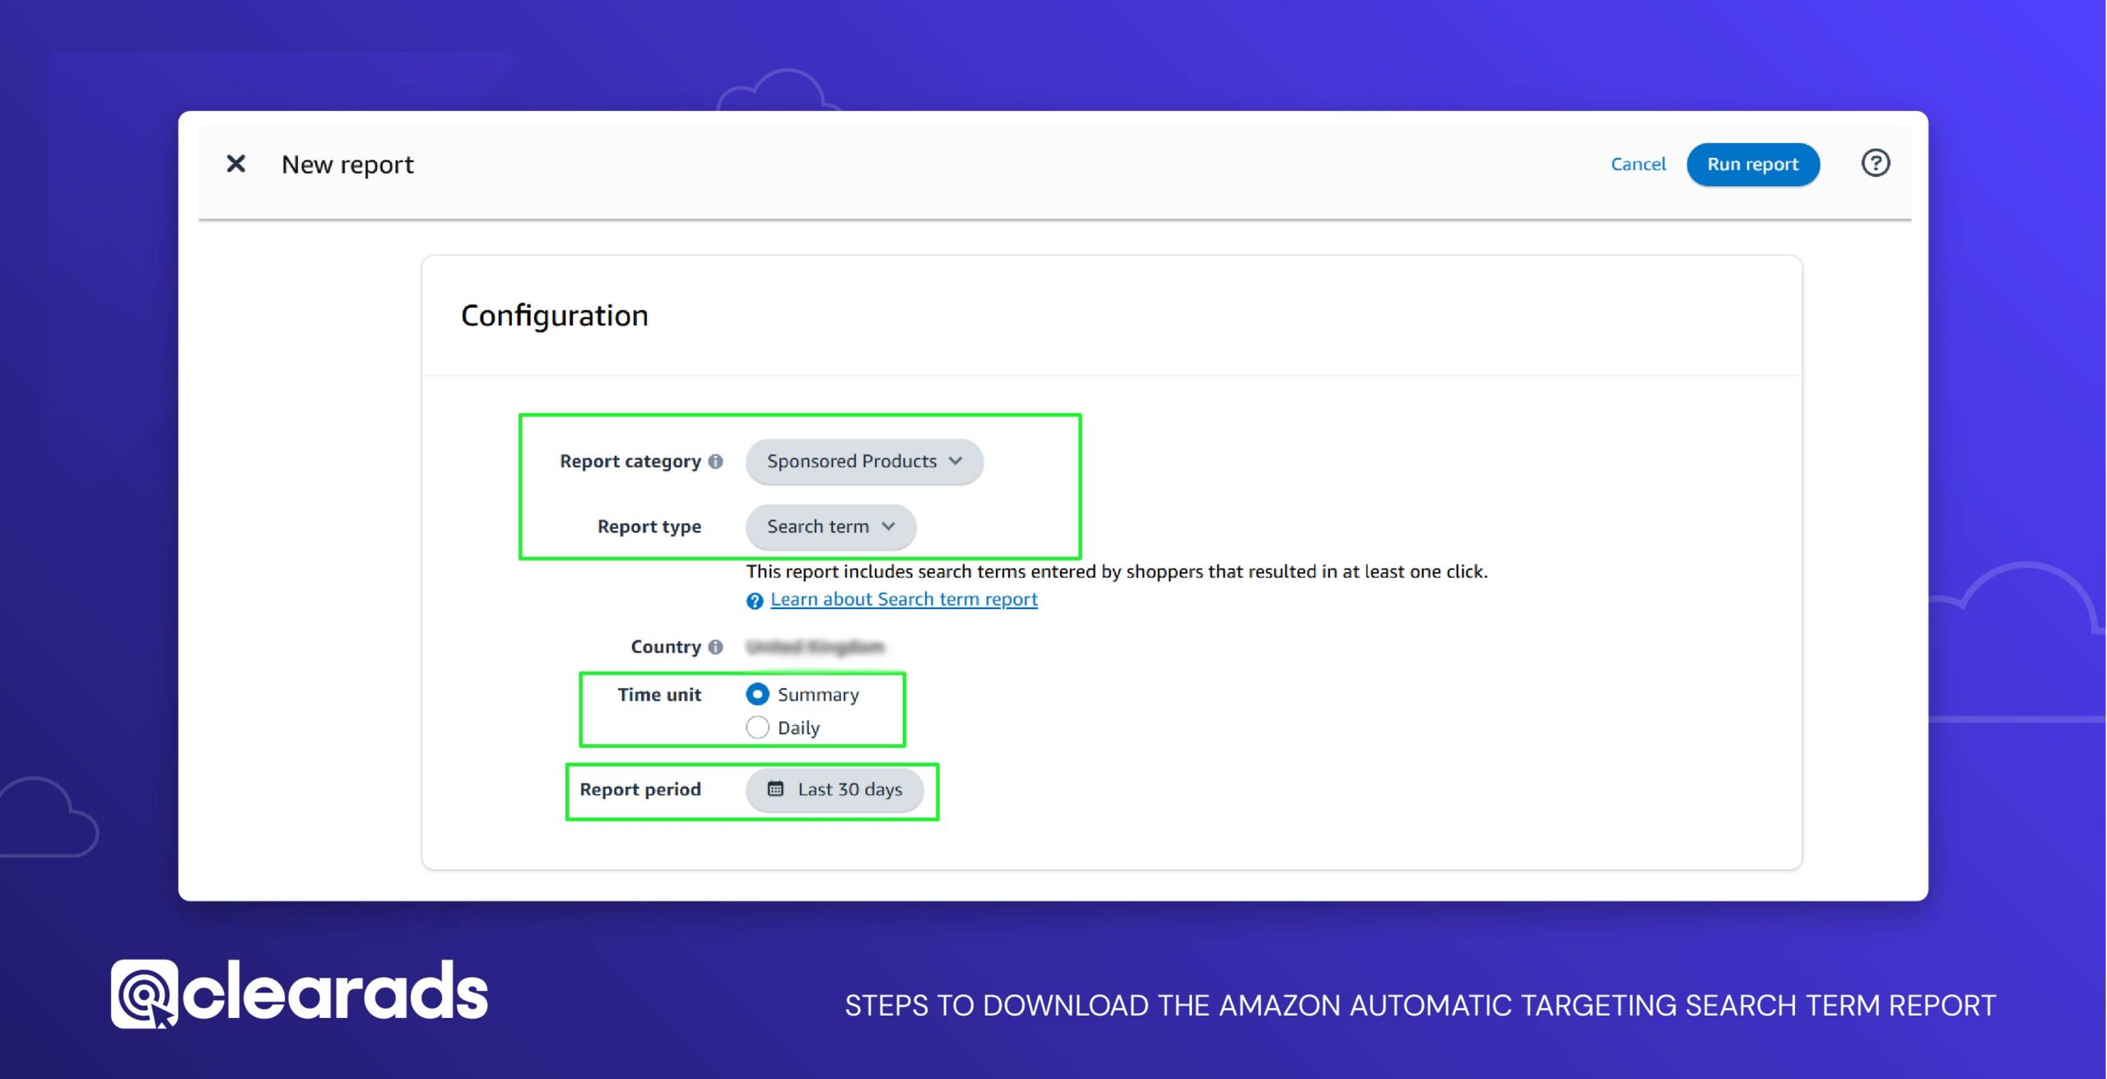2107x1079 pixels.
Task: Click the info icon beside Country
Action: pos(715,646)
